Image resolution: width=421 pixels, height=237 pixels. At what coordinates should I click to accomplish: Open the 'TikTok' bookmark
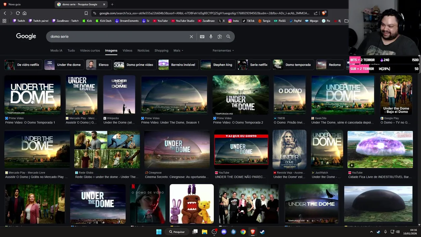(248, 21)
